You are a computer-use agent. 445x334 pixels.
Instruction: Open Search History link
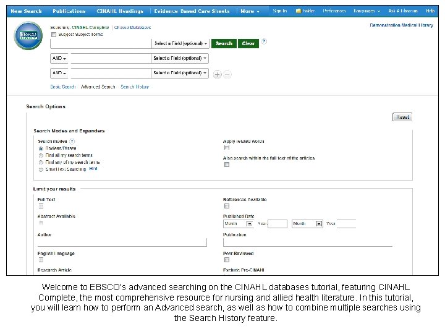coord(135,87)
